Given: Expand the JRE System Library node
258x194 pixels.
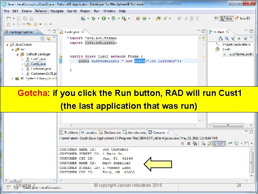Looking at the screenshot, I should coord(12,79).
